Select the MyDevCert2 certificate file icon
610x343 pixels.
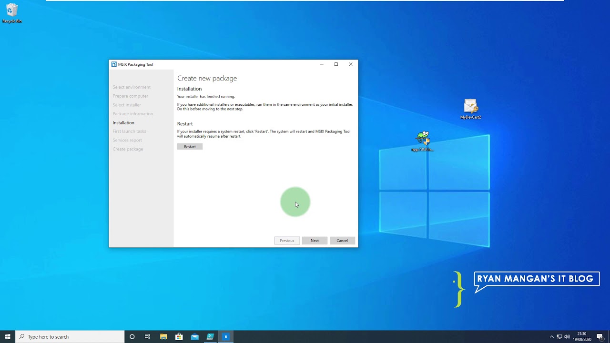pyautogui.click(x=470, y=109)
